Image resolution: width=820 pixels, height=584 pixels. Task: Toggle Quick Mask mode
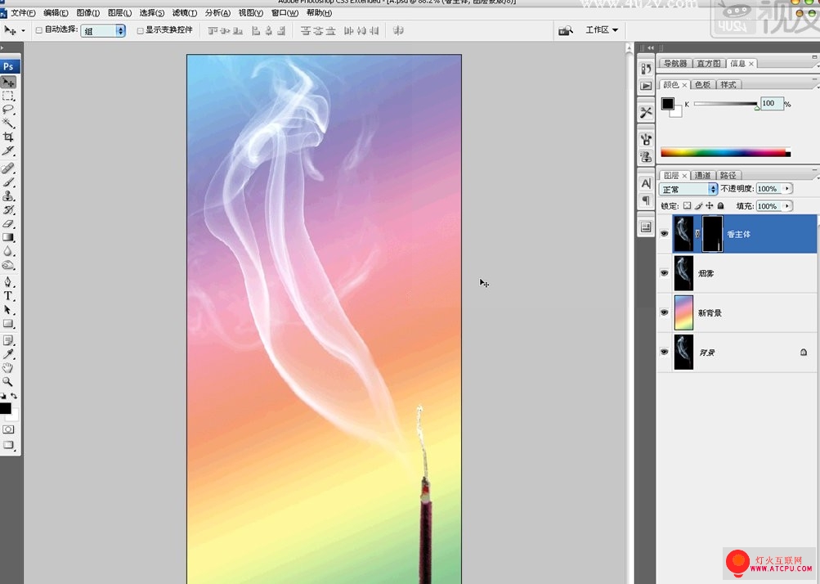8,429
